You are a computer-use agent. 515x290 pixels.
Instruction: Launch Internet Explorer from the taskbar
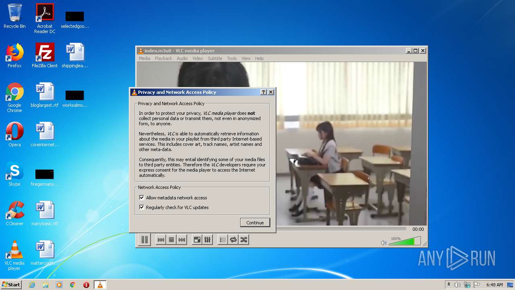32,285
